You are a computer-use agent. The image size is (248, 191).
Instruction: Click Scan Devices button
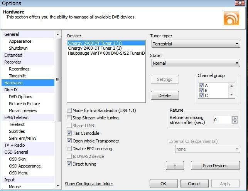pos(215,166)
